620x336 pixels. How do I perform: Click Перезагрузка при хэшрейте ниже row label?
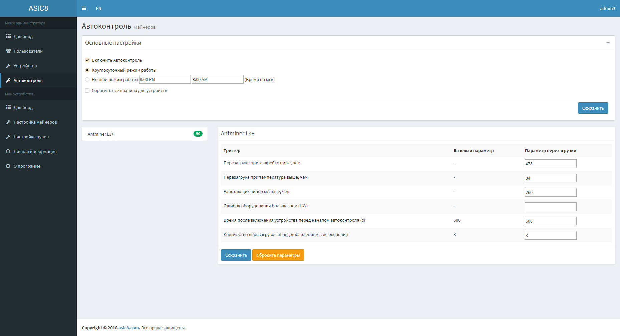[262, 163]
